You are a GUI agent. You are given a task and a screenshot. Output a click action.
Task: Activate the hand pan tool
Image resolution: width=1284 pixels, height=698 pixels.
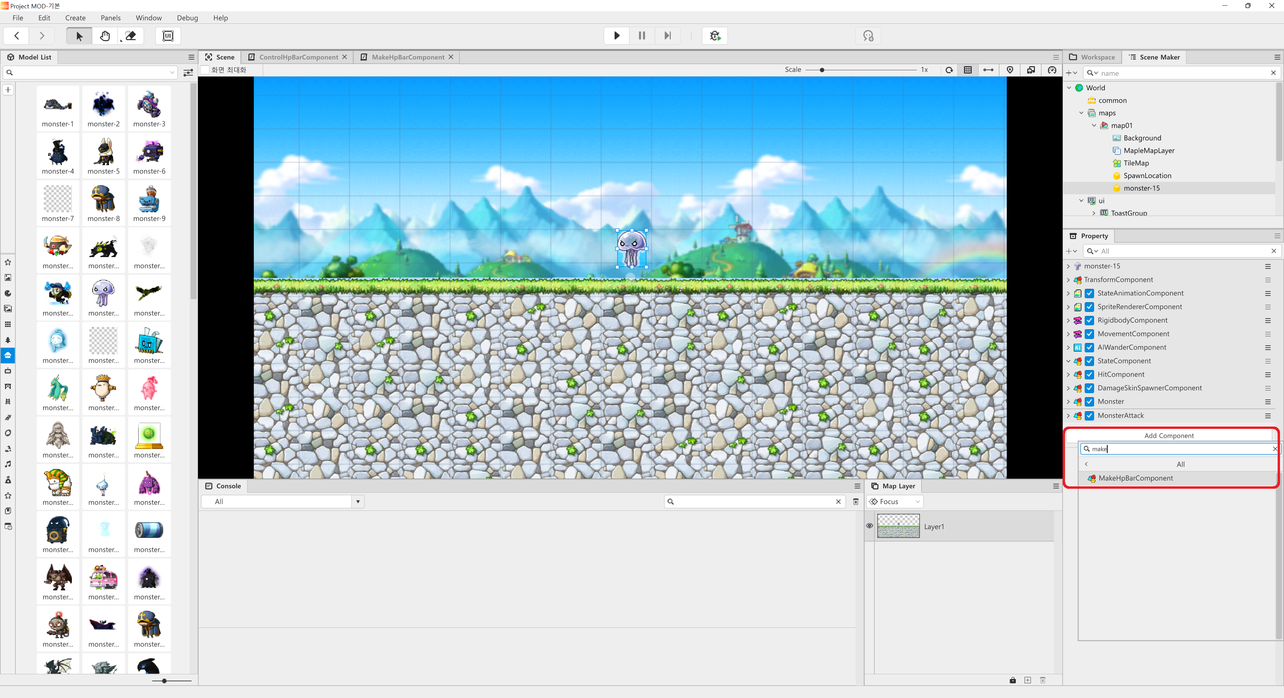point(105,36)
